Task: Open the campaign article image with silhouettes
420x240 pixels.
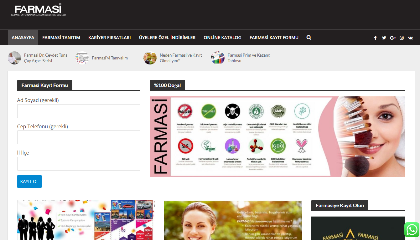Action: pos(86,220)
